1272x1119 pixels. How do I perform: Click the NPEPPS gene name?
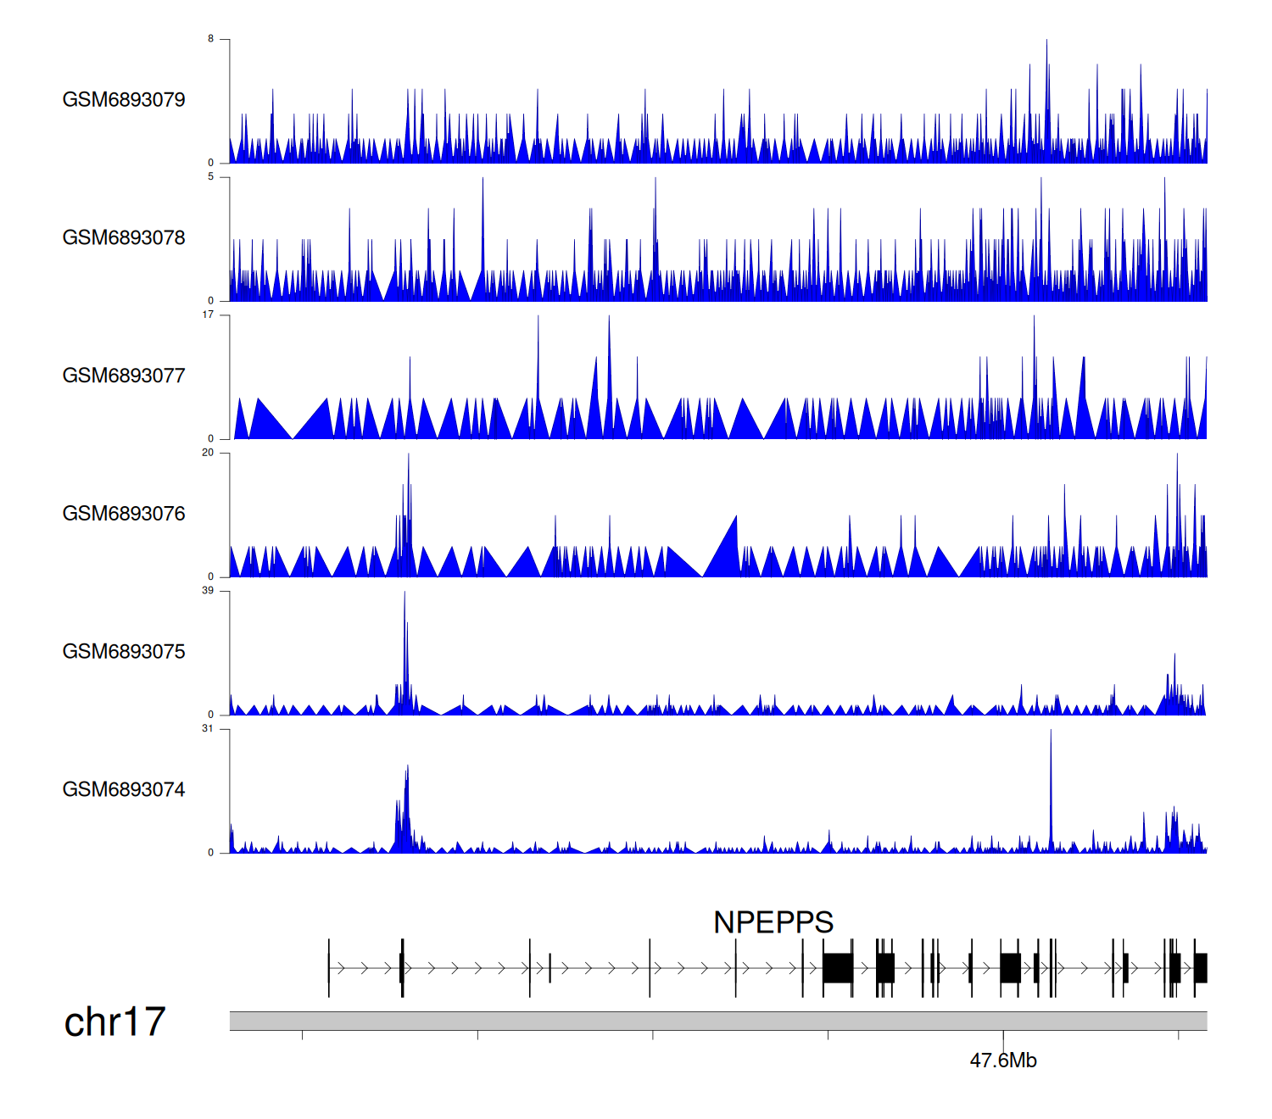pyautogui.click(x=773, y=922)
